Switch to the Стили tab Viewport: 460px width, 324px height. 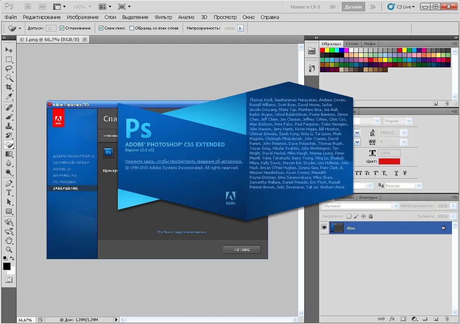(352, 44)
